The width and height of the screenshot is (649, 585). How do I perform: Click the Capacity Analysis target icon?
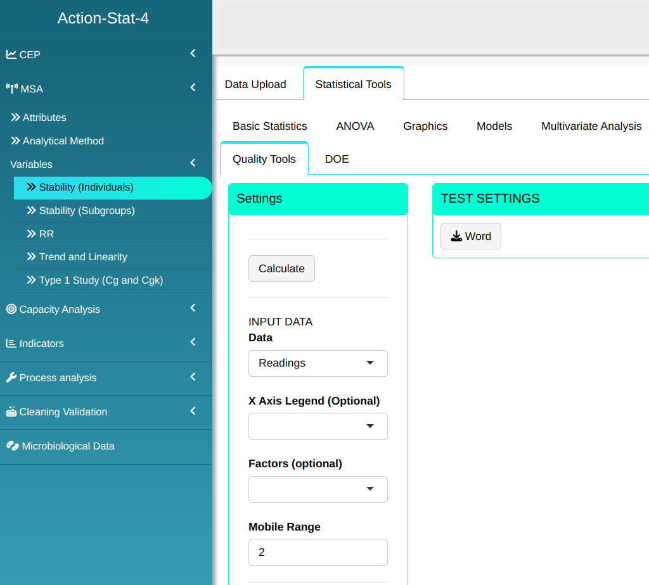point(11,309)
